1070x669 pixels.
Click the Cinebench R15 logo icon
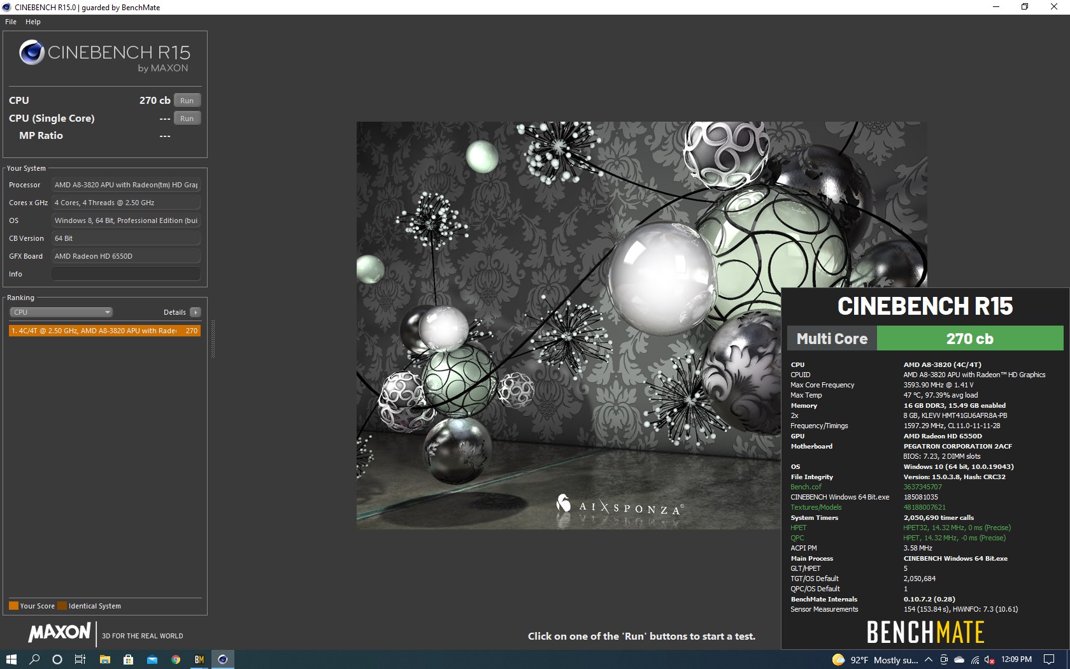[32, 52]
